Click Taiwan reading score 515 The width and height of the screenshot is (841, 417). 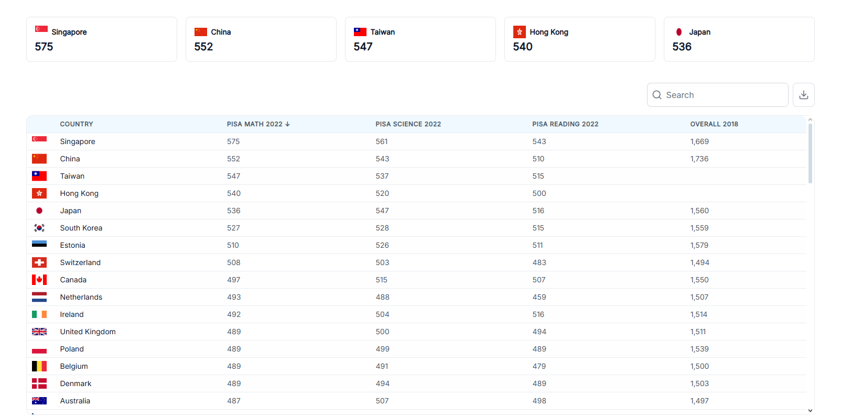pyautogui.click(x=538, y=176)
